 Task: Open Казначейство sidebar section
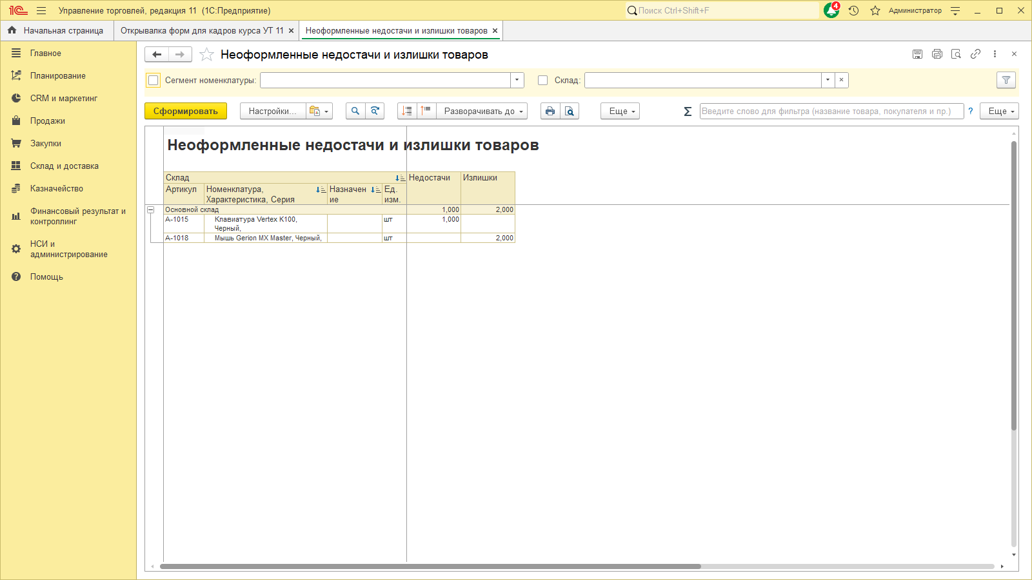pos(57,188)
